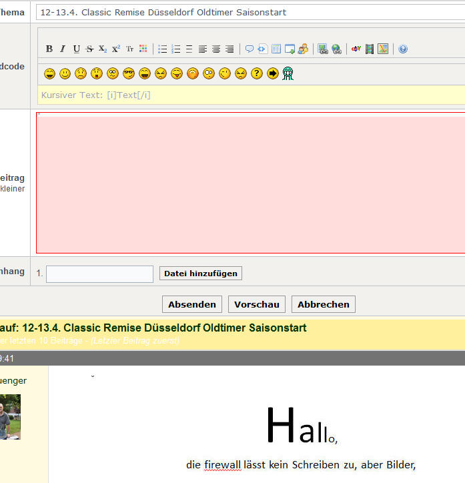Insert an eBay link tag
The width and height of the screenshot is (465, 483).
coord(356,49)
